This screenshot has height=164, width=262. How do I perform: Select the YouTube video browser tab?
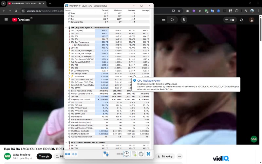click(x=27, y=3)
